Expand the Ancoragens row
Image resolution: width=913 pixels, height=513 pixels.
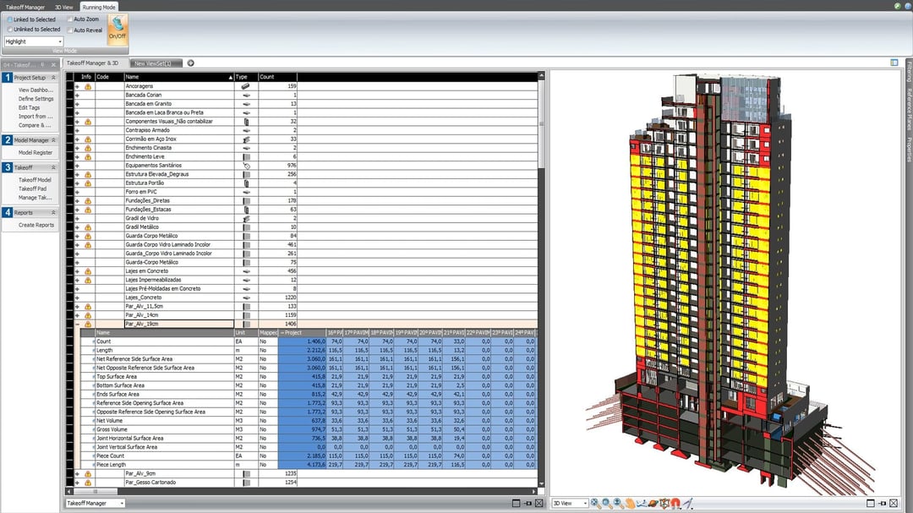77,86
